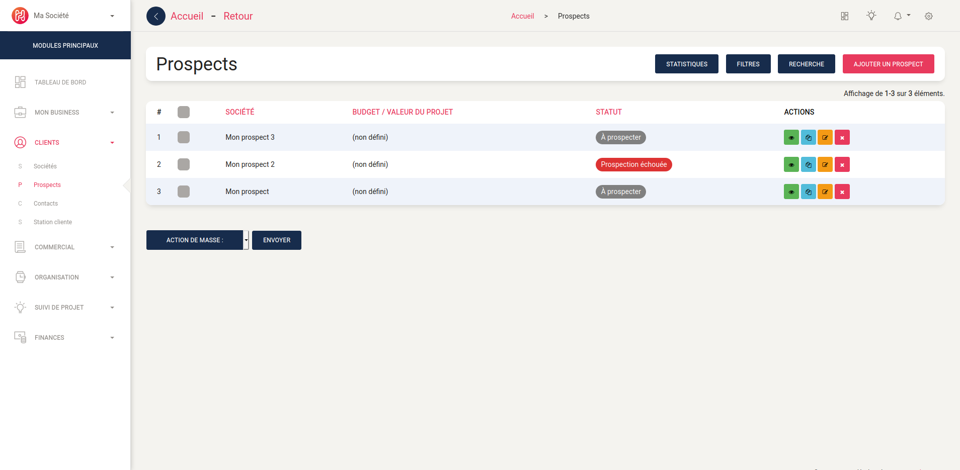Click AJOUTER UN PROSPECT button
Image resolution: width=960 pixels, height=470 pixels.
[x=888, y=64]
